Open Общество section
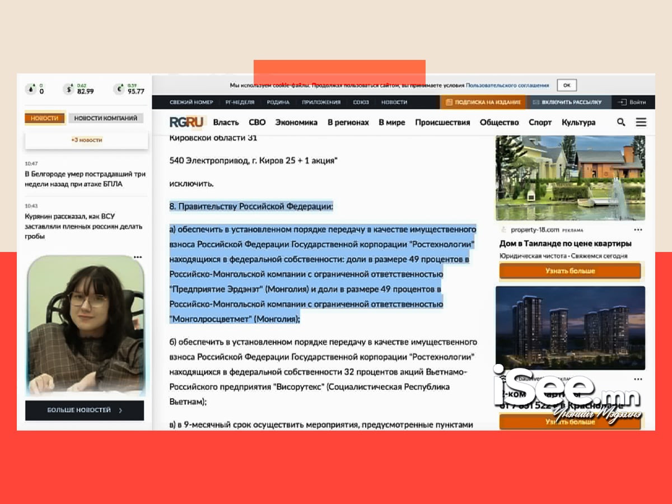This screenshot has width=672, height=504. click(x=500, y=122)
